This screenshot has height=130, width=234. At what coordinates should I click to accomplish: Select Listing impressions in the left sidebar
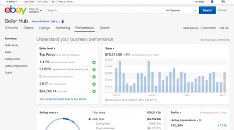coord(16,66)
